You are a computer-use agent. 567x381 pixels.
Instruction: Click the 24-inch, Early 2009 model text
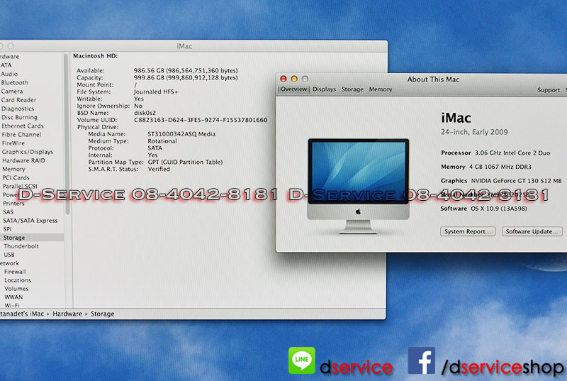[x=474, y=132]
